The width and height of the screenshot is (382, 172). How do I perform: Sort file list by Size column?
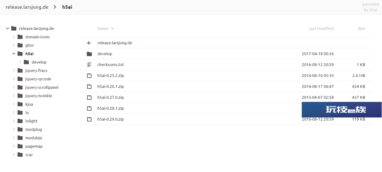coord(361,28)
